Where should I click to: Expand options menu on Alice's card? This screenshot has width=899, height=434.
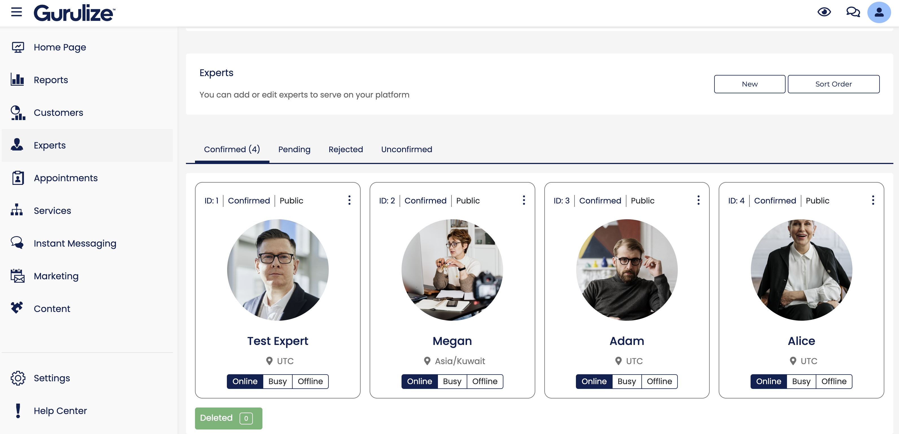pos(873,200)
